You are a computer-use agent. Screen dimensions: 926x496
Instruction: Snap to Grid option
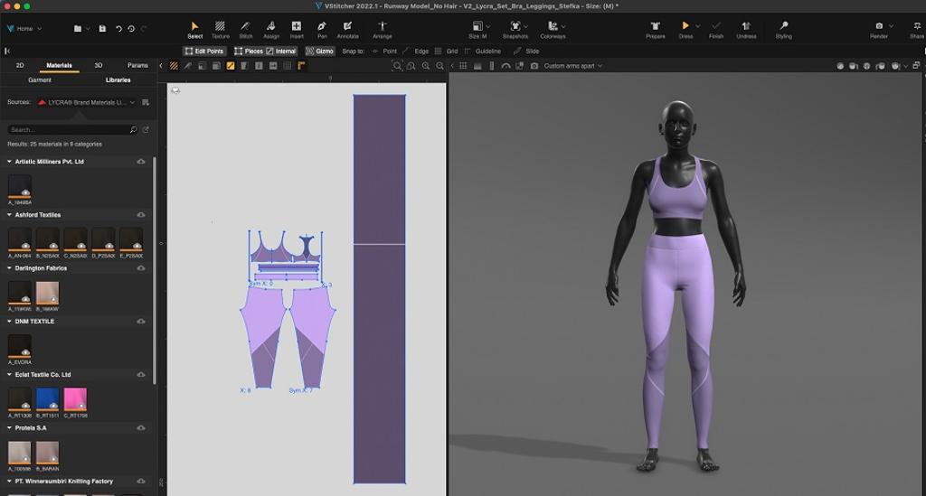click(x=446, y=51)
